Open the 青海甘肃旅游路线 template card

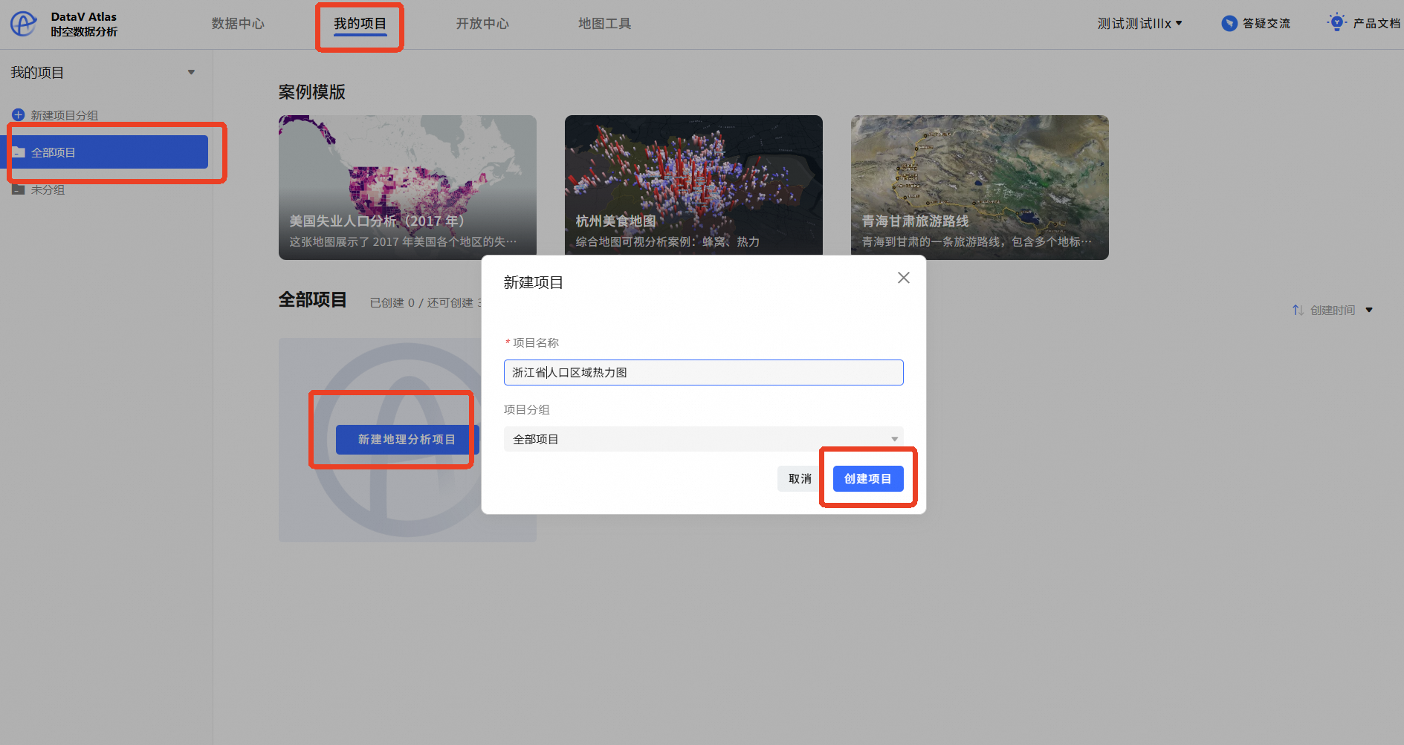click(980, 187)
